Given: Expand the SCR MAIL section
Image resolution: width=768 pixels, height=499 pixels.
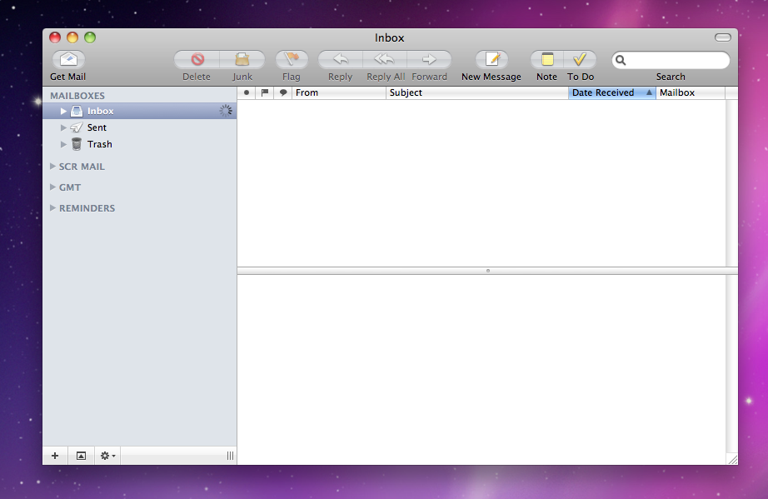Looking at the screenshot, I should click(x=53, y=167).
